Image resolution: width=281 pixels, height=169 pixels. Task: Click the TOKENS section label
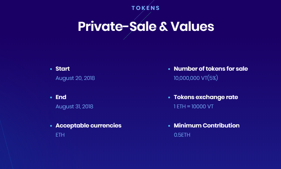pyautogui.click(x=145, y=8)
